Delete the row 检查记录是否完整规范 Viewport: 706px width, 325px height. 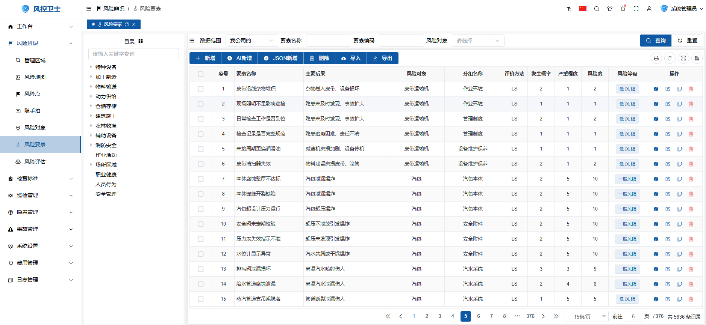[x=691, y=134]
